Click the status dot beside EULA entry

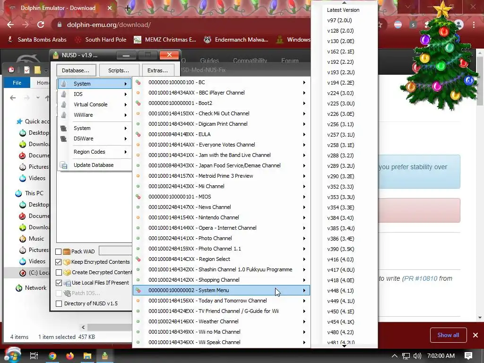tap(138, 134)
